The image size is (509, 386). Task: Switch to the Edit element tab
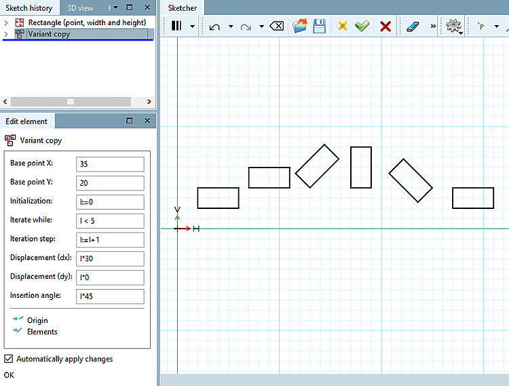coord(26,121)
